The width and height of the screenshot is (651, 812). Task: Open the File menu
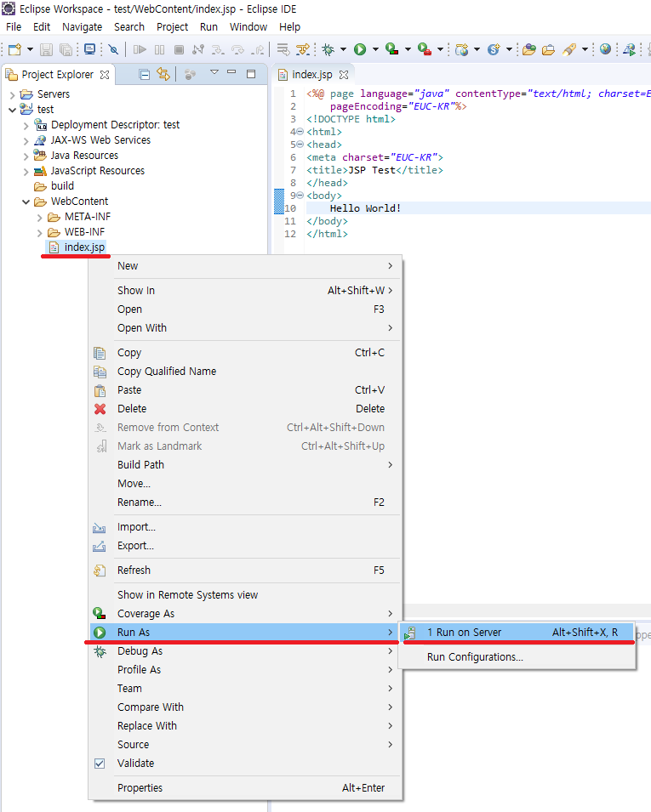click(14, 27)
